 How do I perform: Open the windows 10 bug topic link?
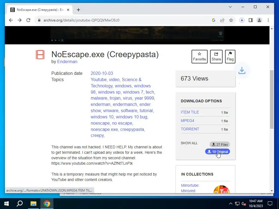(132, 117)
